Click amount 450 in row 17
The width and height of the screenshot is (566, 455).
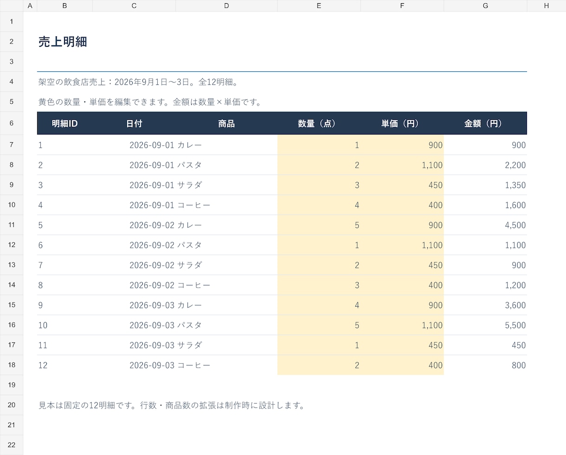[x=485, y=345]
